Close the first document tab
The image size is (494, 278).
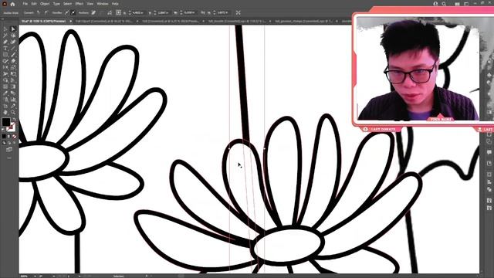point(70,21)
